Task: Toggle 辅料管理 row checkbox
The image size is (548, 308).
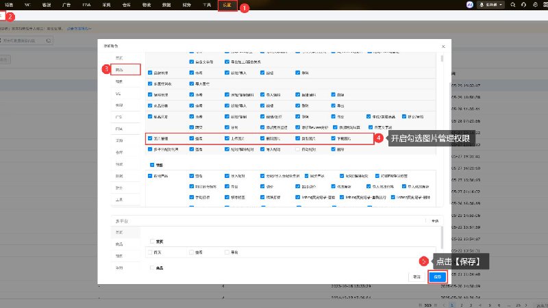Action: pyautogui.click(x=150, y=94)
